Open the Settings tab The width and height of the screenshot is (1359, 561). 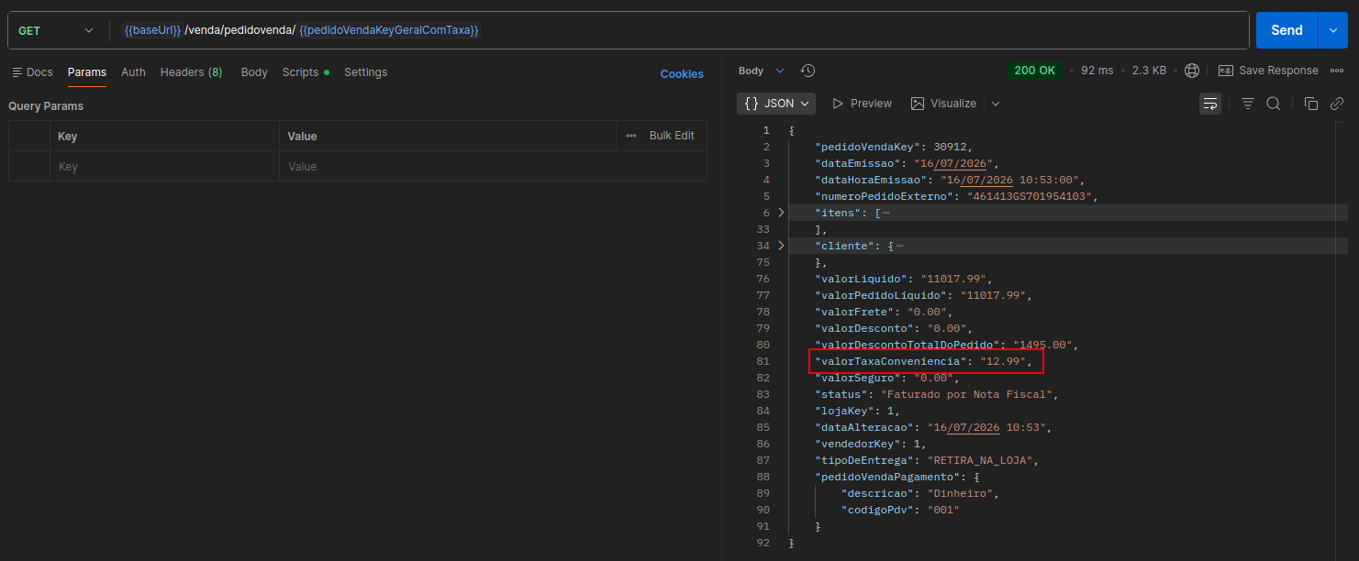(365, 72)
